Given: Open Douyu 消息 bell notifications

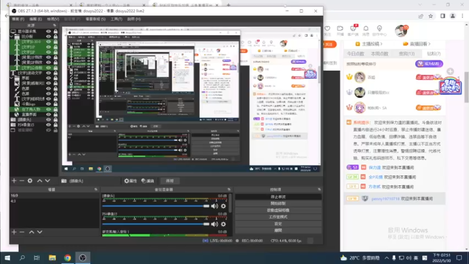Looking at the screenshot, I should point(366,31).
